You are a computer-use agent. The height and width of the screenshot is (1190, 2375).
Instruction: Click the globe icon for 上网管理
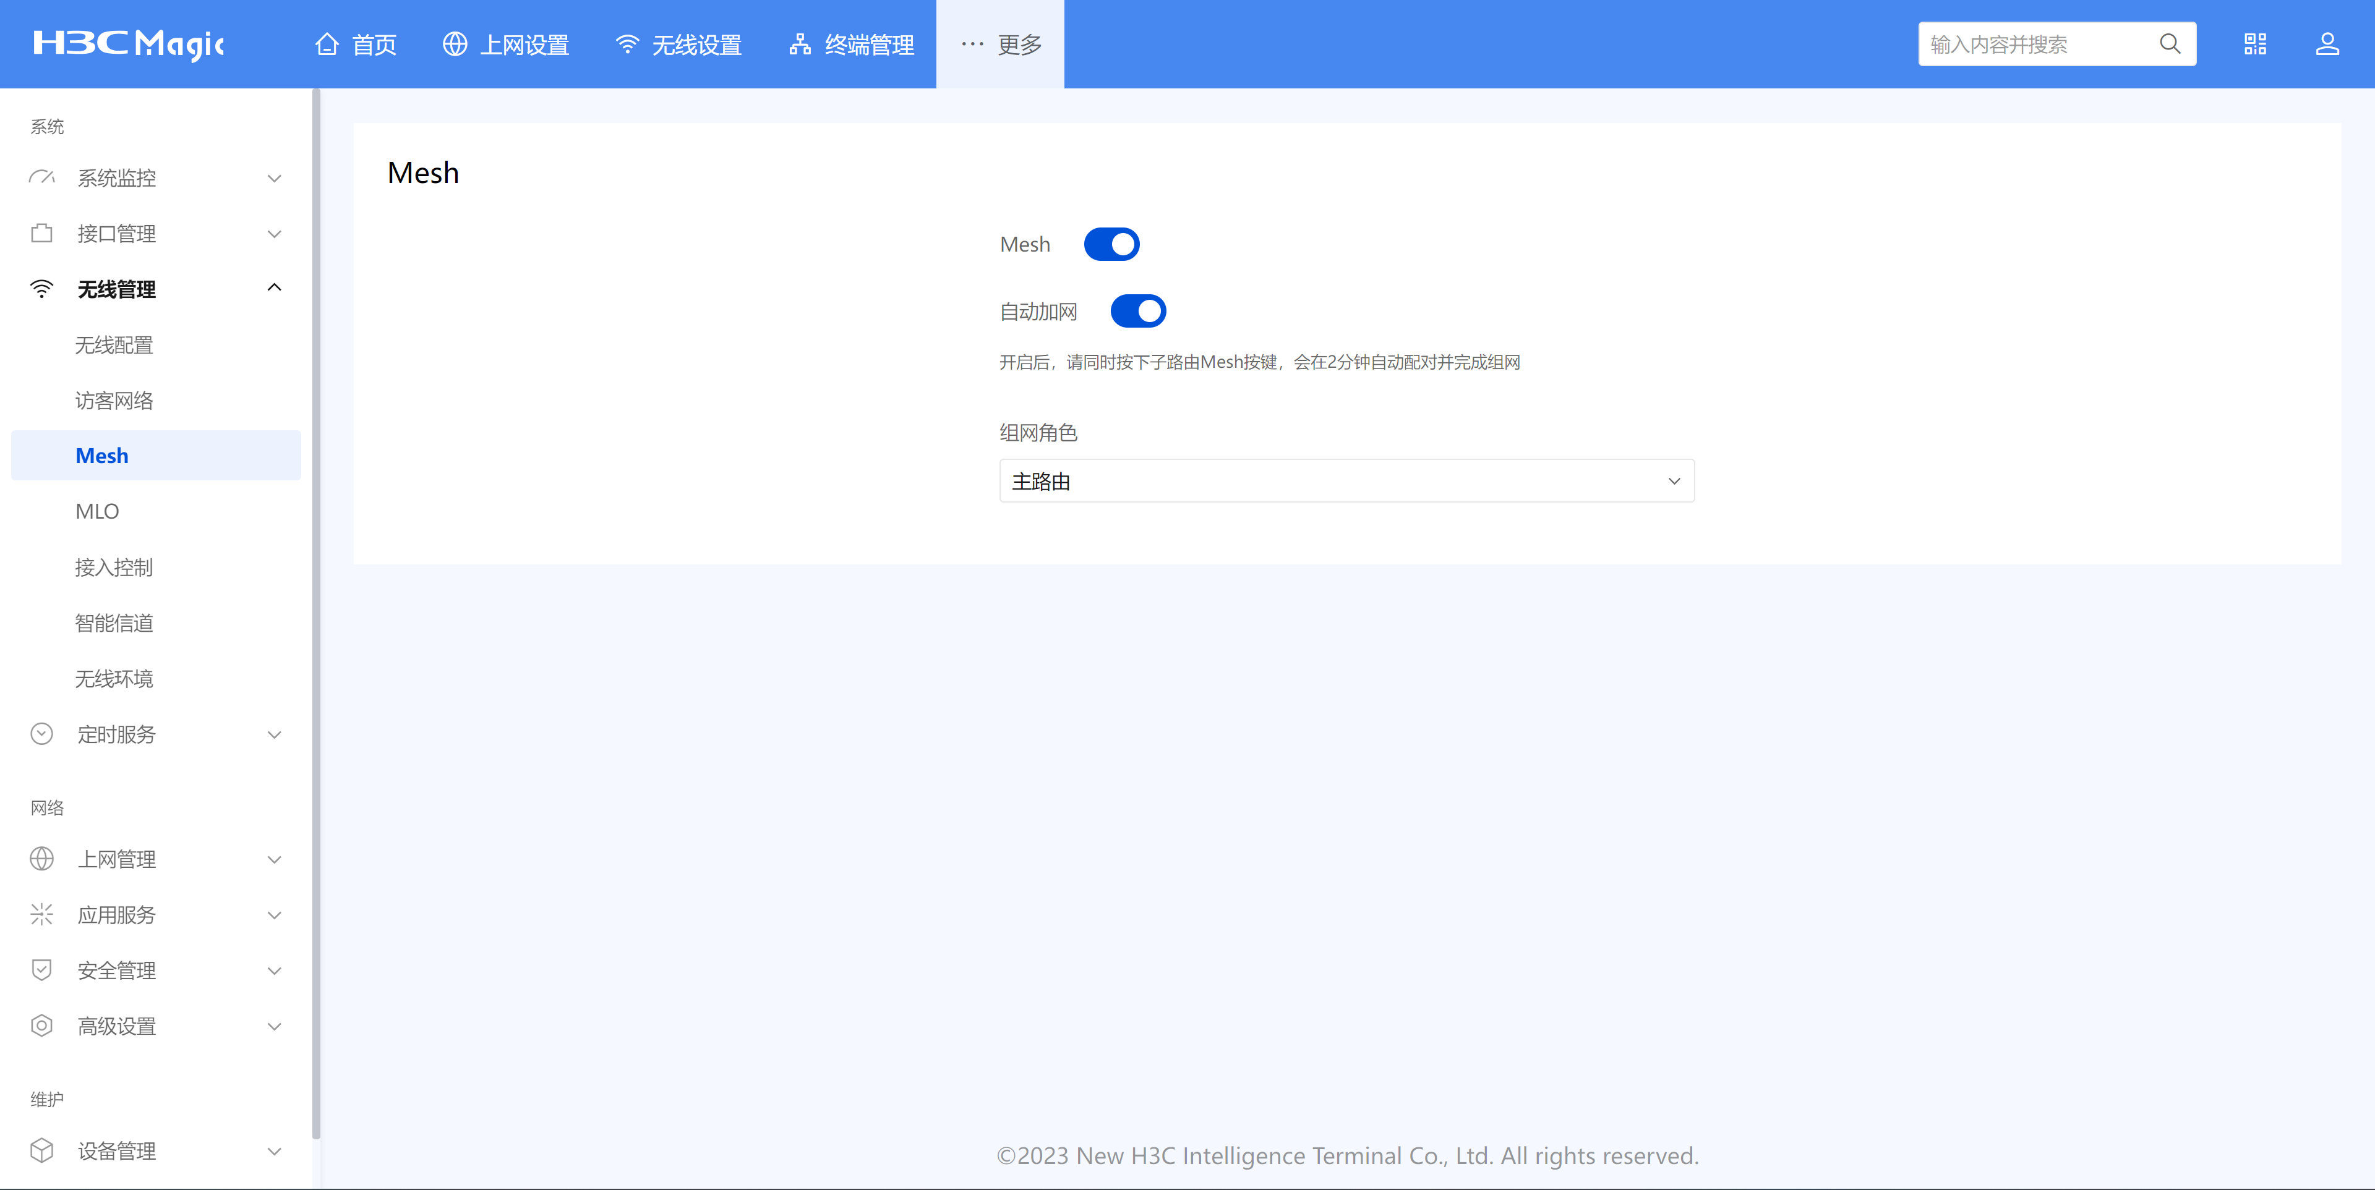pyautogui.click(x=41, y=859)
